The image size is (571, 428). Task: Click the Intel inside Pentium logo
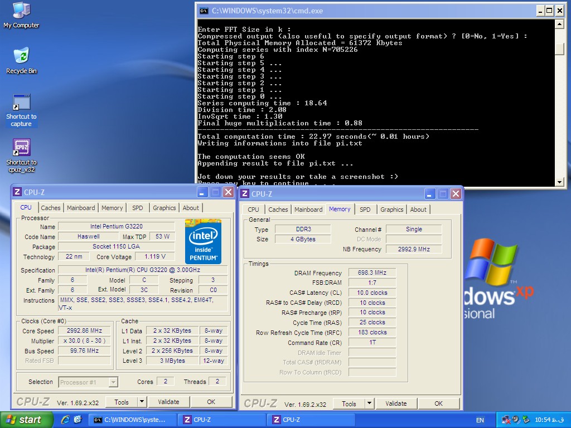coord(203,241)
